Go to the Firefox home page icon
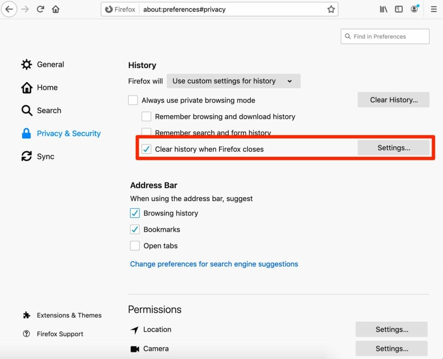Screen dimensions: 443x359 [56, 9]
